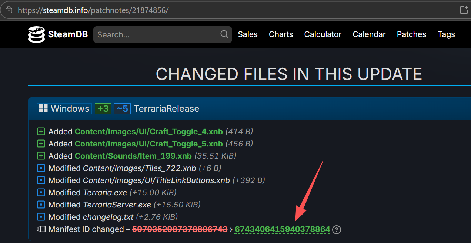This screenshot has width=471, height=243.
Task: Click the (+392 B) size value
Action: coord(249,180)
